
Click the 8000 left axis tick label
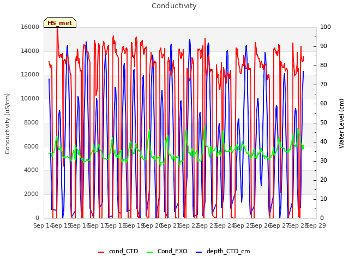pos(32,122)
